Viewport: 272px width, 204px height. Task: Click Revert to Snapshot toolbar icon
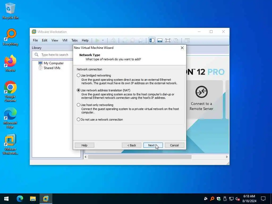[x=133, y=40]
